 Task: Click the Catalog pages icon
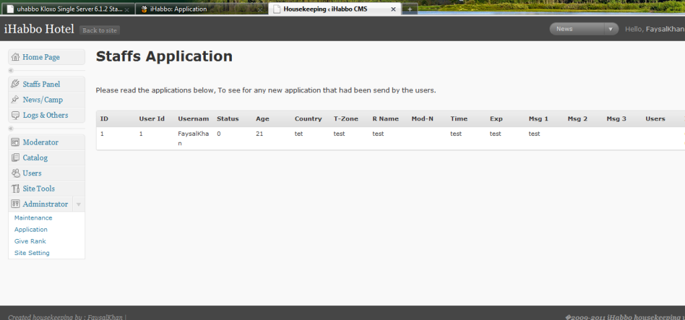click(15, 158)
